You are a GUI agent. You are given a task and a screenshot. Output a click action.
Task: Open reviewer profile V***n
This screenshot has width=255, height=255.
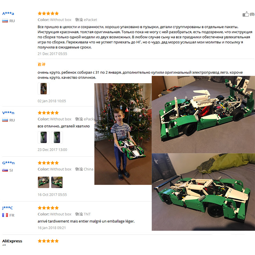click(8, 113)
